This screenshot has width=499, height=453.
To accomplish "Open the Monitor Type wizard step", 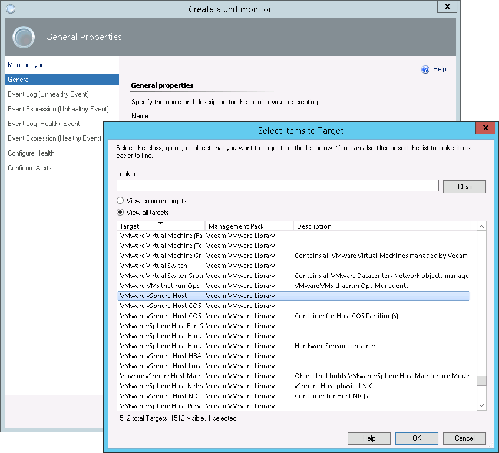I will coord(26,65).
